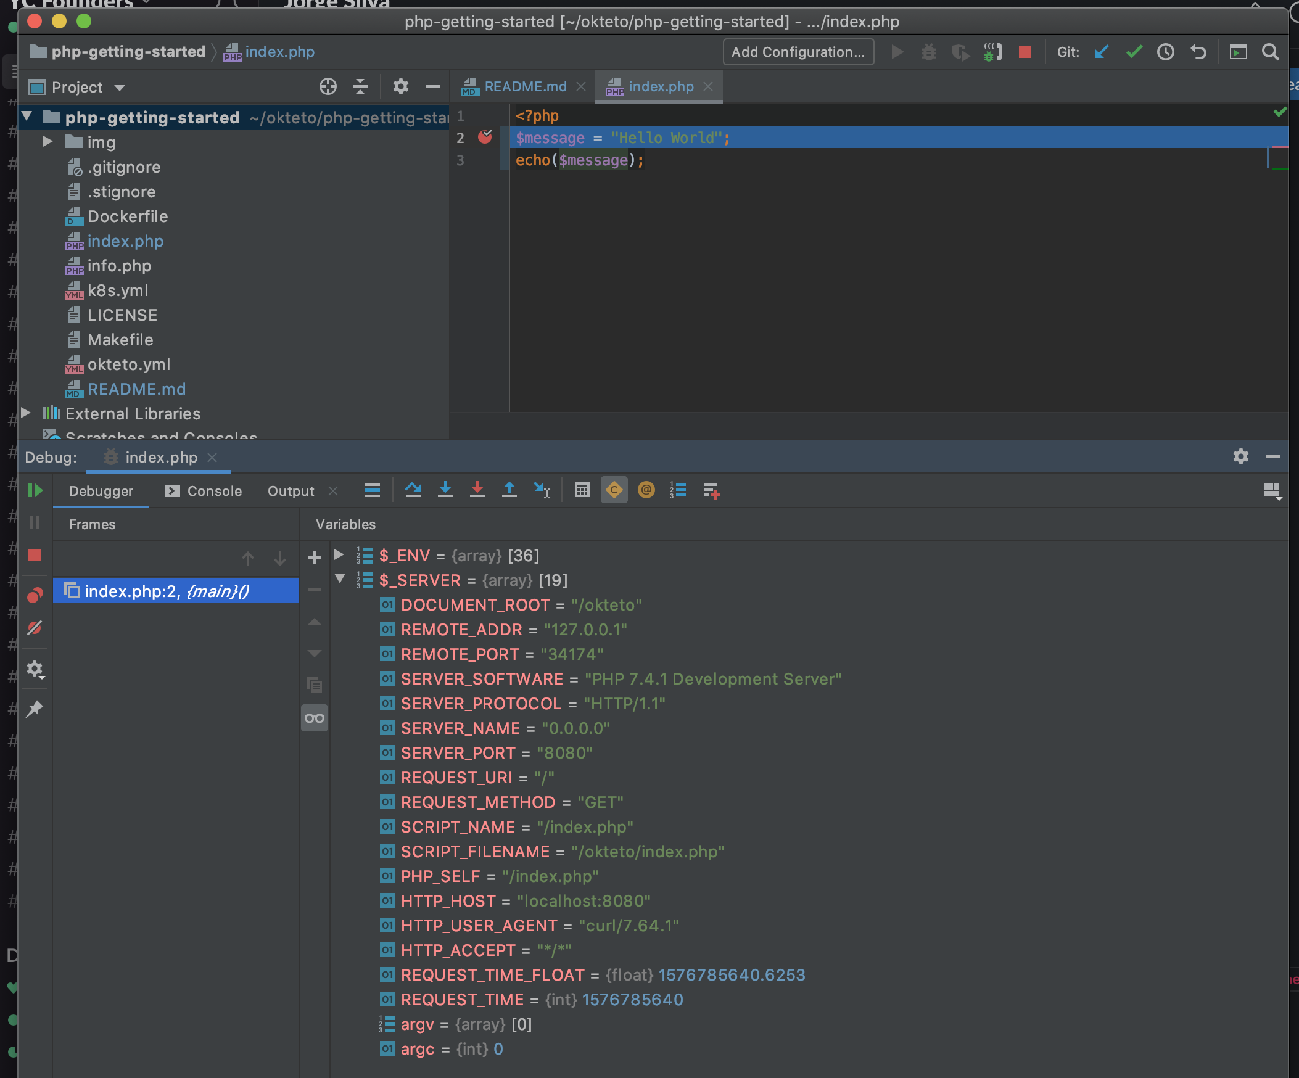This screenshot has height=1078, width=1299.
Task: Toggle the breakpoint on line 2
Action: [485, 138]
